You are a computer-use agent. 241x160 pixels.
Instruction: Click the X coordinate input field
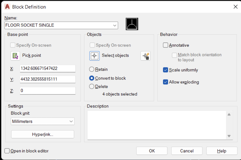(x=48, y=68)
